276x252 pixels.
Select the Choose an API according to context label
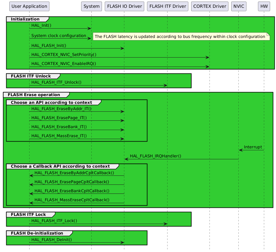tap(51, 103)
